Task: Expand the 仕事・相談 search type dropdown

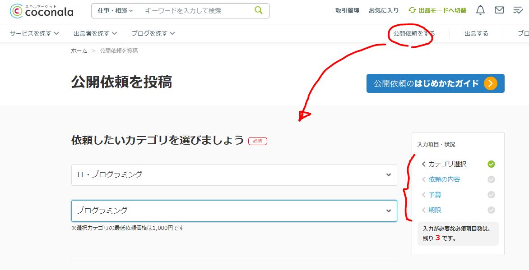Action: click(x=116, y=10)
